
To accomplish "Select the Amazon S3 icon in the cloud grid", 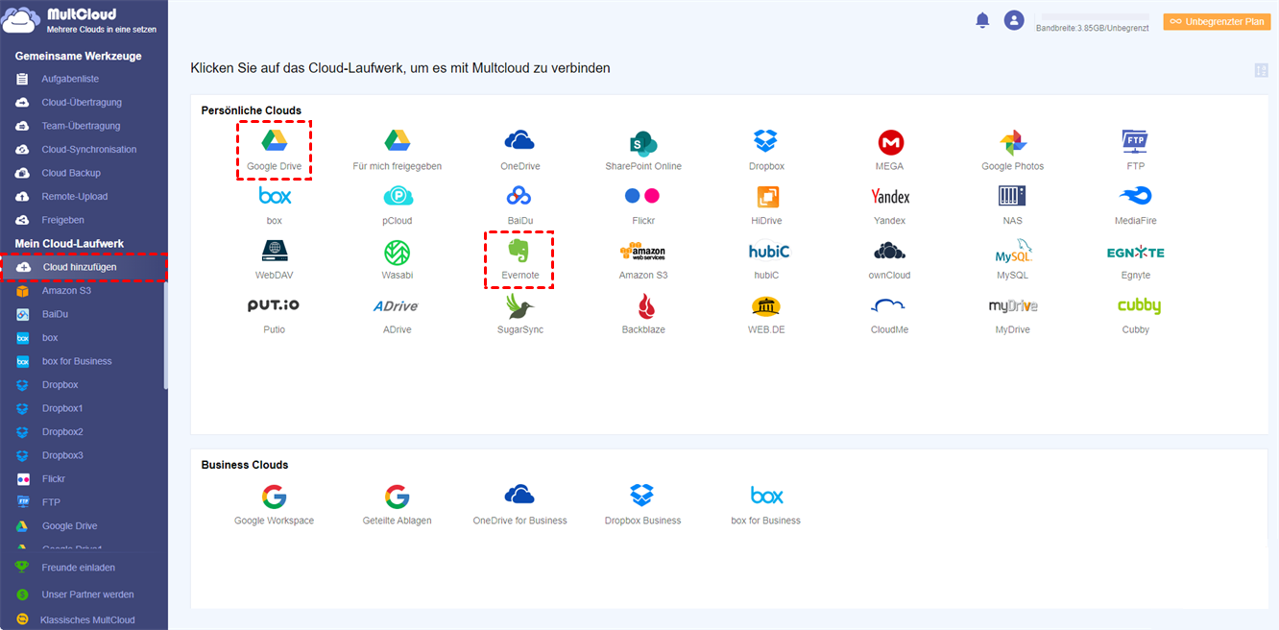I will point(643,252).
